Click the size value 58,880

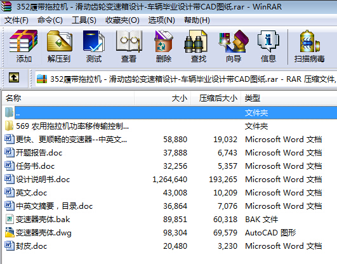175,140
